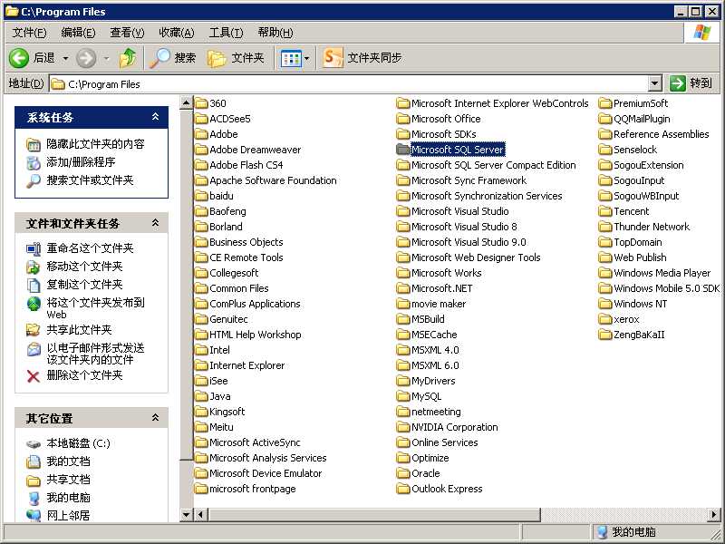Click copy this folder task icon
Viewport: 725px width, 544px height.
(x=34, y=285)
